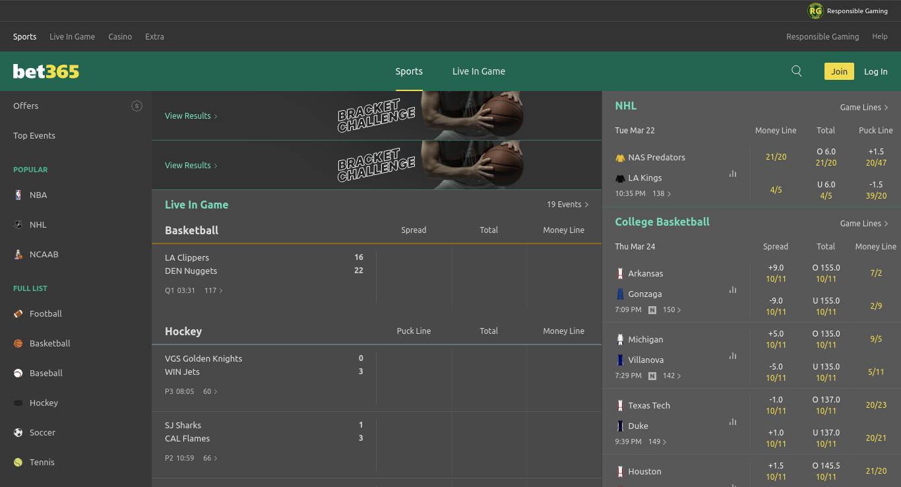Viewport: 901px width, 487px height.
Task: Click the second View Results link
Action: click(x=191, y=165)
